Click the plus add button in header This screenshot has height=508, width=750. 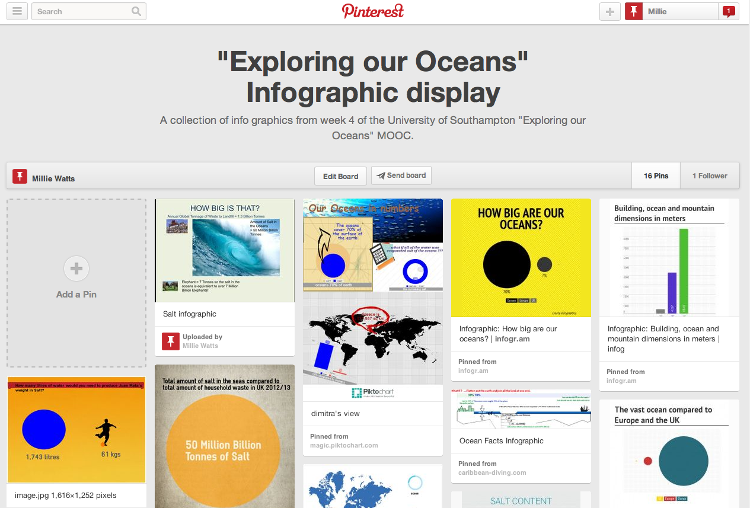pos(609,11)
